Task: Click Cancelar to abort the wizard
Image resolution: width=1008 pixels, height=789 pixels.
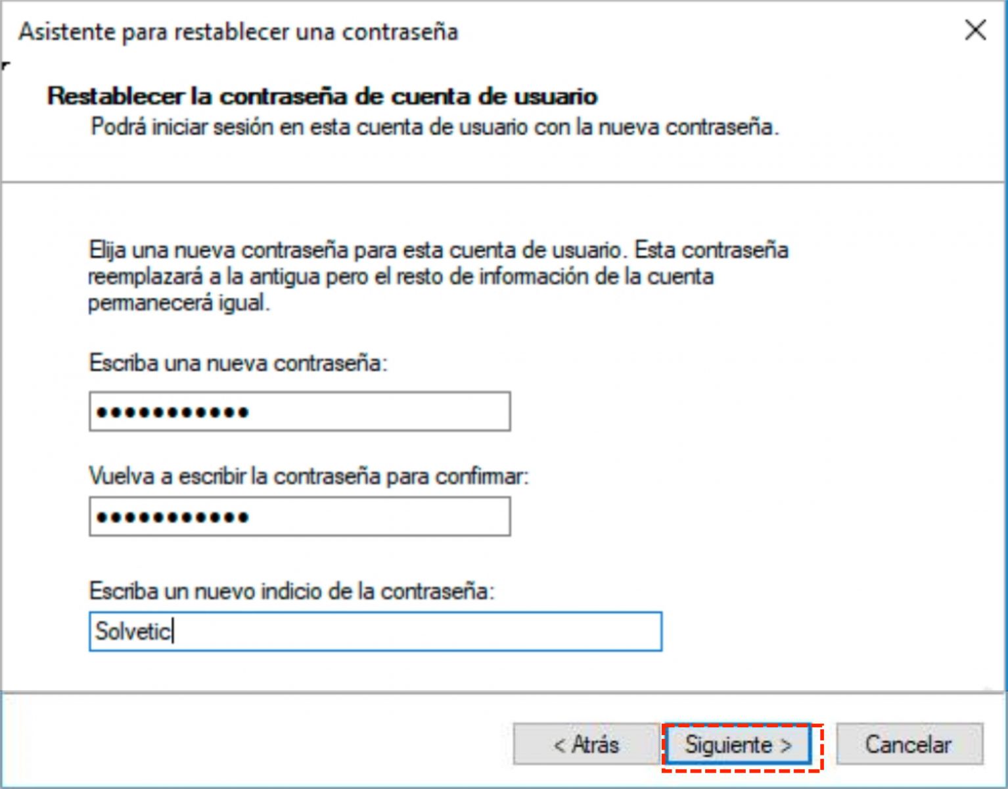Action: click(x=907, y=744)
